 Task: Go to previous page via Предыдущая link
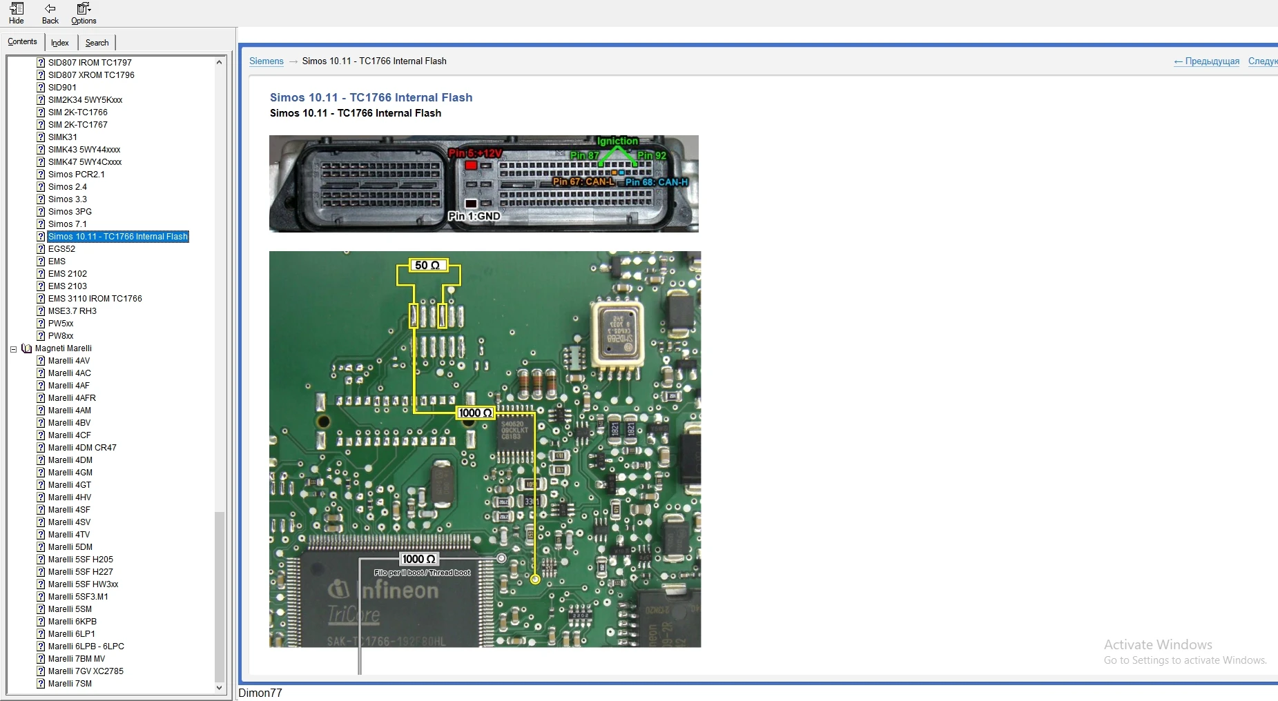pyautogui.click(x=1206, y=61)
